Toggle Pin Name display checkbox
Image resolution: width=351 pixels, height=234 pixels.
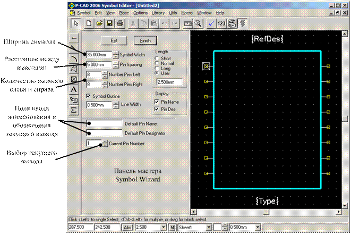click(157, 102)
